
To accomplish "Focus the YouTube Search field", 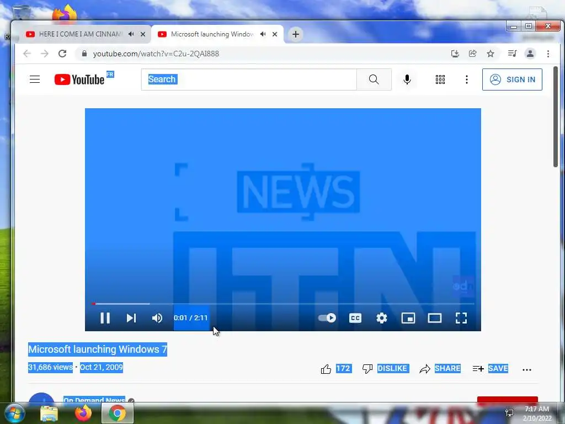I will point(249,79).
